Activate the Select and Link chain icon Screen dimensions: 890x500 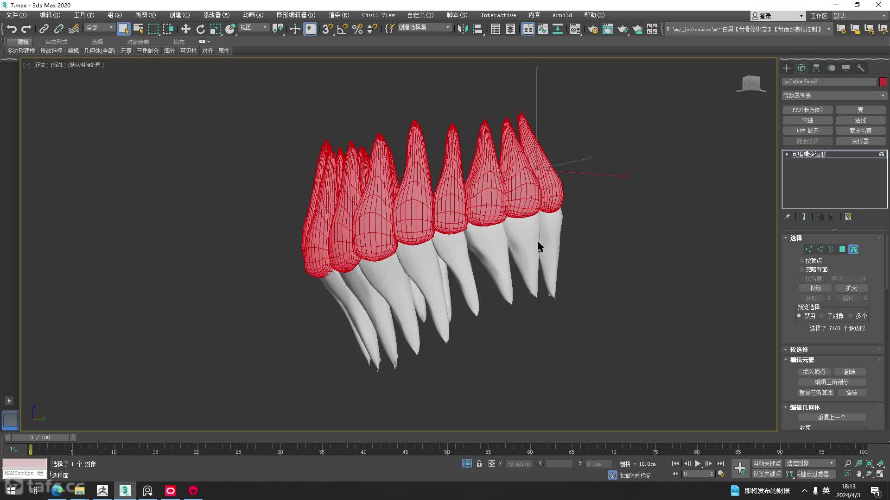tap(44, 29)
